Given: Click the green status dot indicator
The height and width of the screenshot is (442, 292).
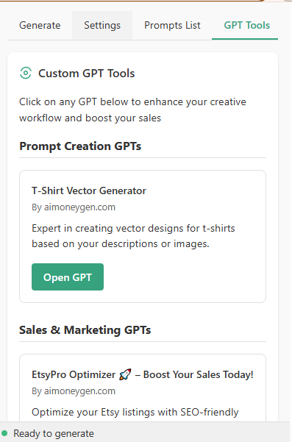Looking at the screenshot, I should click(x=4, y=433).
